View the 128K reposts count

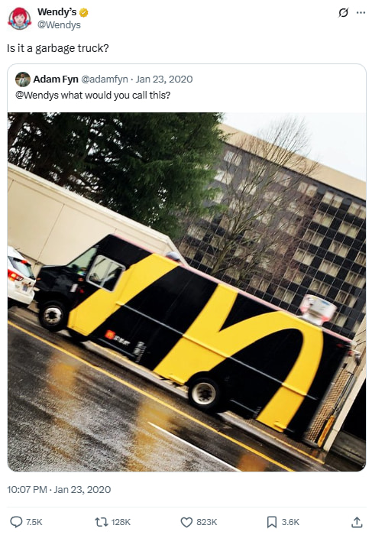point(121,522)
